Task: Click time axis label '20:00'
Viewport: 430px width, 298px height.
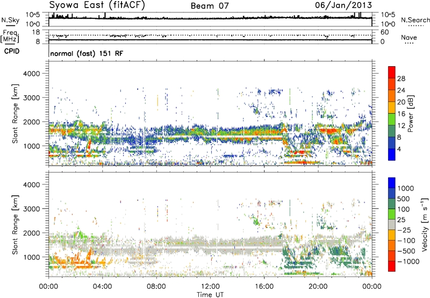Action: click(318, 287)
